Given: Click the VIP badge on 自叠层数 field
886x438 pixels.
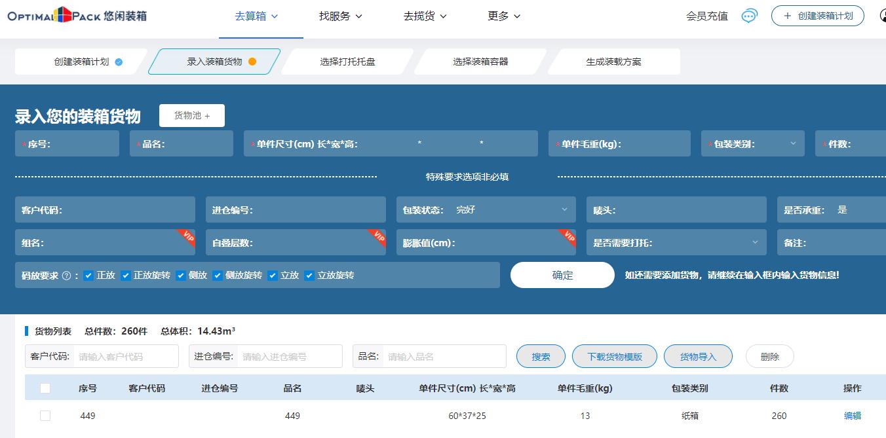Looking at the screenshot, I should (377, 236).
